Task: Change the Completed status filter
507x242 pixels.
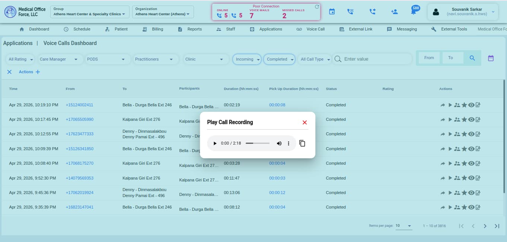Action: pyautogui.click(x=279, y=59)
